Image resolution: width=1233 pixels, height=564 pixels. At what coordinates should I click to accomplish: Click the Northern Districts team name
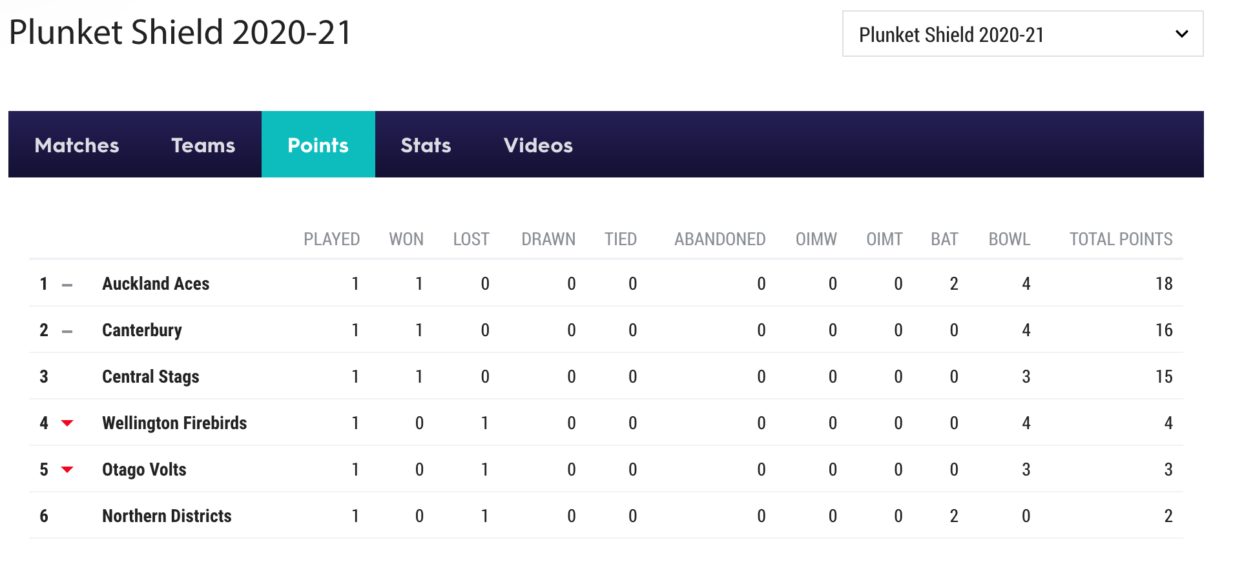tap(167, 516)
